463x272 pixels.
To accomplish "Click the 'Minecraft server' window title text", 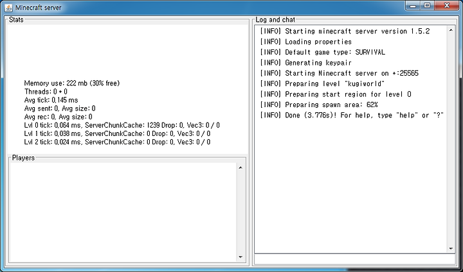I will [x=39, y=8].
